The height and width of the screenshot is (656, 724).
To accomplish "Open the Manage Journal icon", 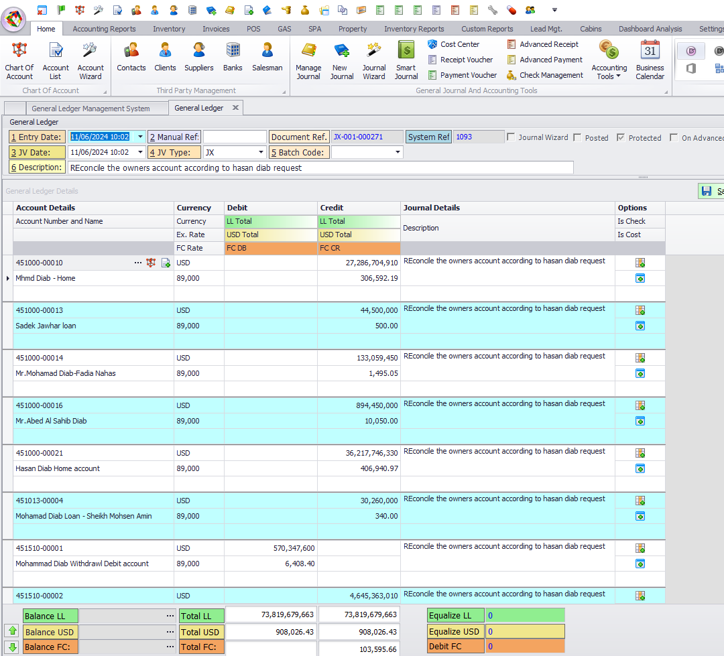I will tap(308, 60).
